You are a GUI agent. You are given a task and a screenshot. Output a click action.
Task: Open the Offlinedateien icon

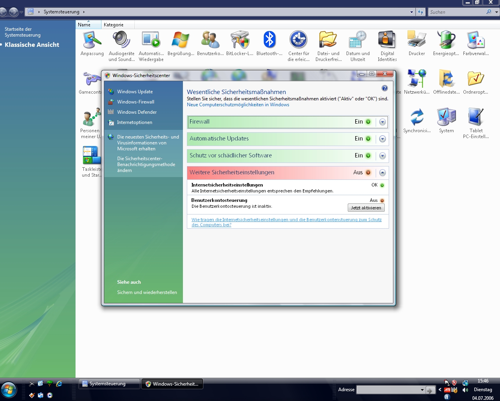(446, 82)
